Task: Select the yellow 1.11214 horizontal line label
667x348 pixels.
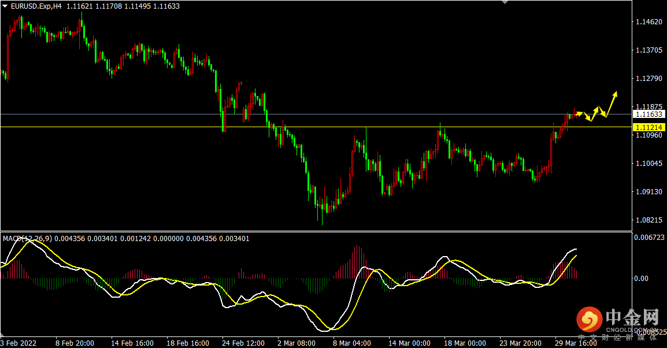Action: pyautogui.click(x=649, y=127)
